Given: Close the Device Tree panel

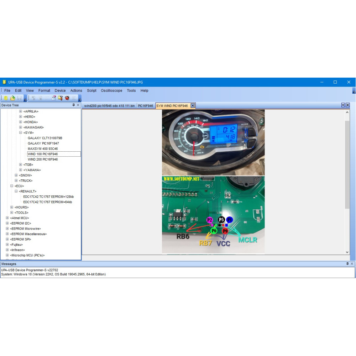Looking at the screenshot, I should [x=78, y=105].
